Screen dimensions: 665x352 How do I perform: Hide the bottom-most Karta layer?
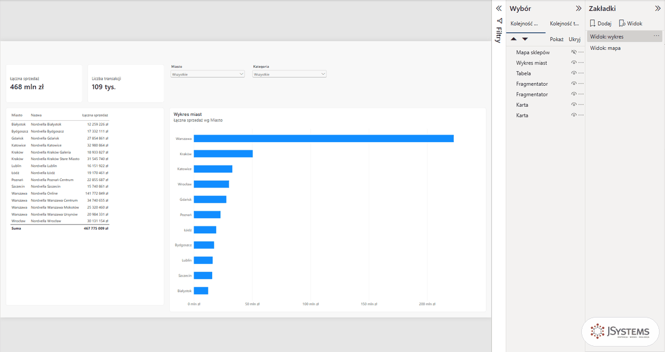[574, 115]
